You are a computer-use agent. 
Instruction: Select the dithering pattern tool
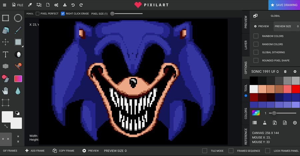pyautogui.click(x=6, y=66)
